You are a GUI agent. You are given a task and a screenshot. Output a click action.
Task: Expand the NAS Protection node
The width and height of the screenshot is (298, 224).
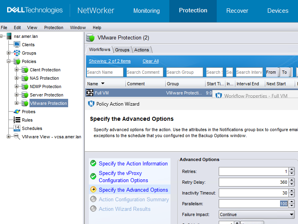[17, 78]
